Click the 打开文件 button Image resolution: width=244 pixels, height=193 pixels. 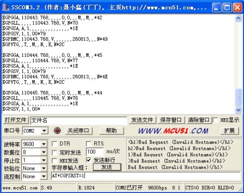(16, 120)
